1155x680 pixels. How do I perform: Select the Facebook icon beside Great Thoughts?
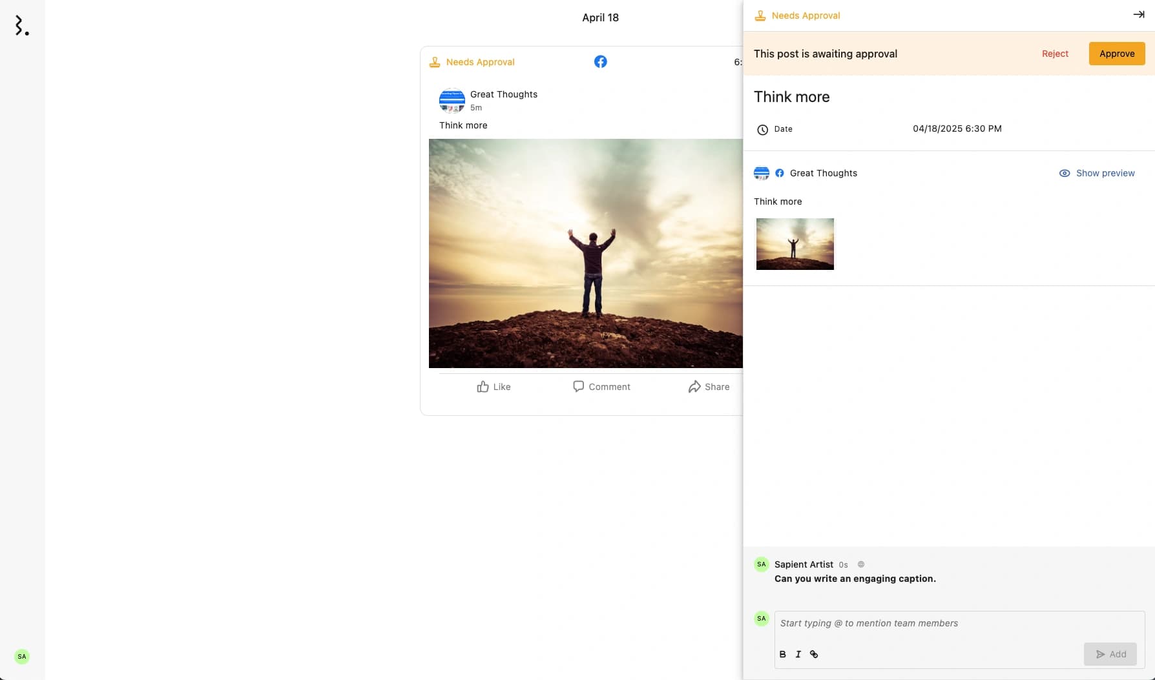[779, 173]
